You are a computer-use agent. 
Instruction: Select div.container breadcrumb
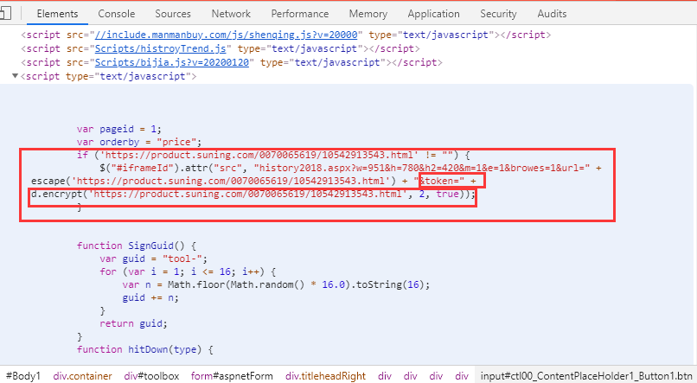[83, 376]
